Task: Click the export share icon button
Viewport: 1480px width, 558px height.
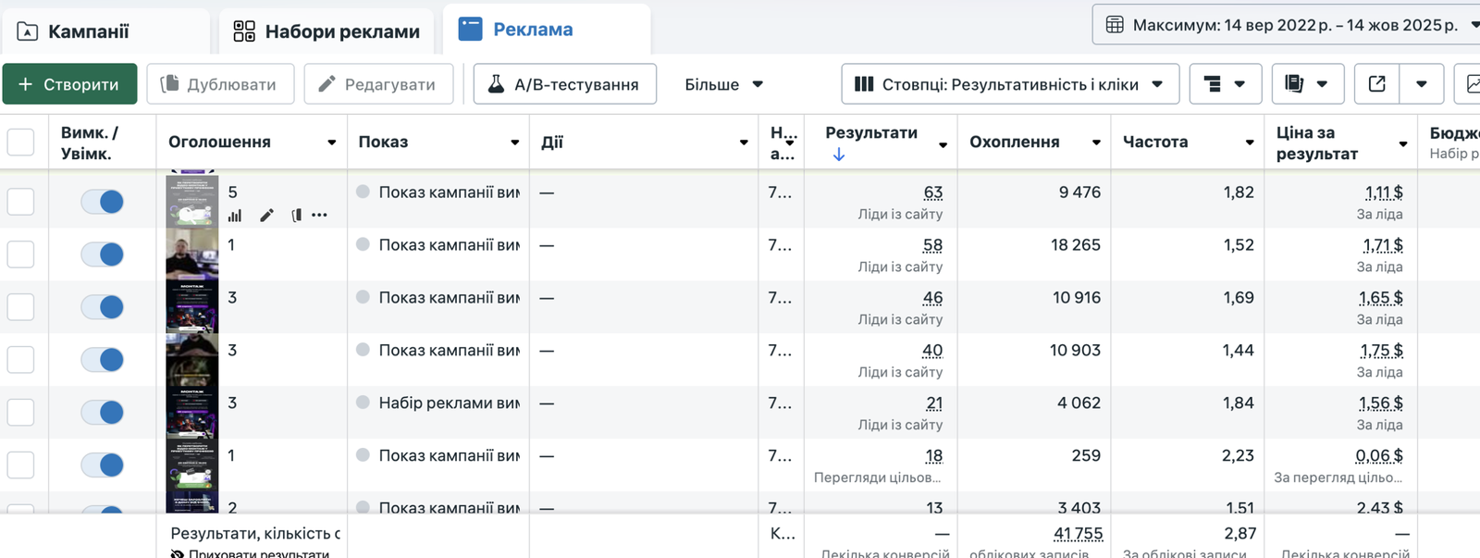Action: (1376, 84)
